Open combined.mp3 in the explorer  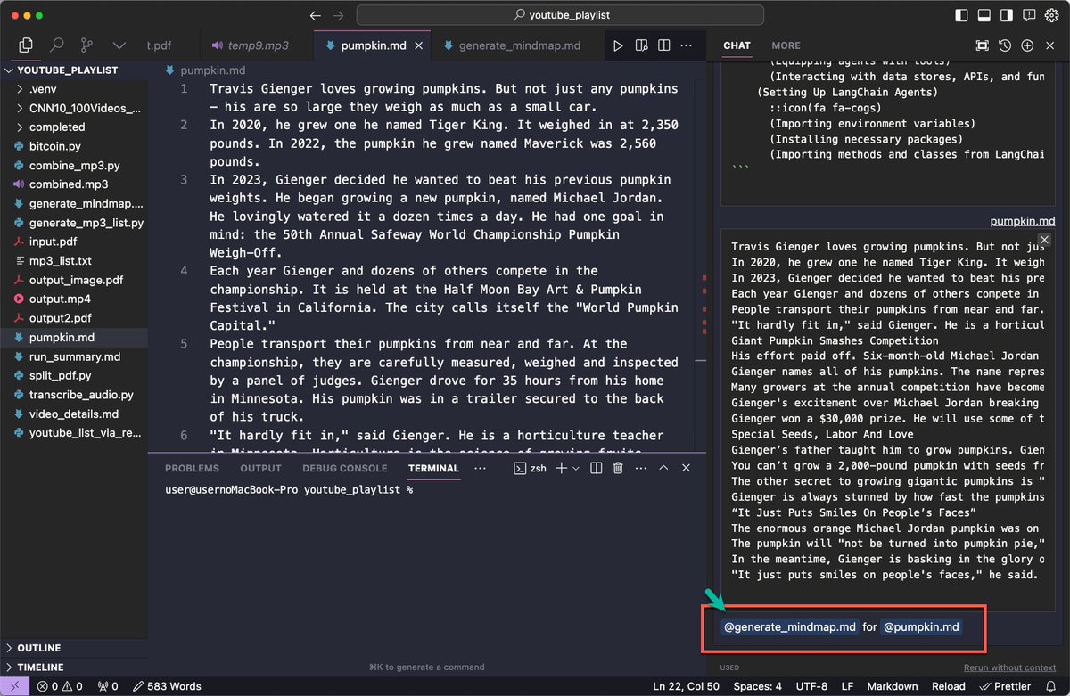[74, 184]
